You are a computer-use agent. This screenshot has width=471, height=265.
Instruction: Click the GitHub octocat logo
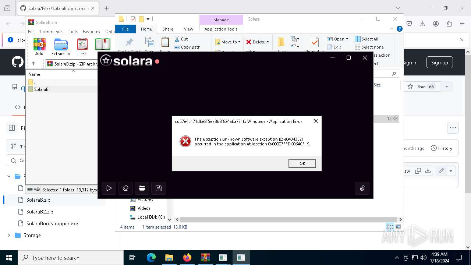click(x=17, y=62)
